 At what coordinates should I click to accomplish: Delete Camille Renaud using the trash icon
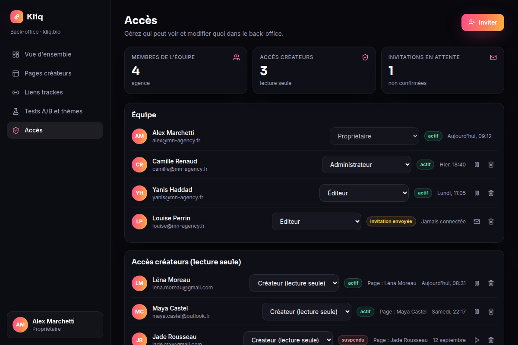point(491,164)
